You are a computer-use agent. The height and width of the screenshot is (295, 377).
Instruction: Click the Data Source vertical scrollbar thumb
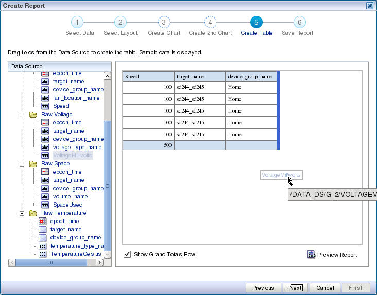tap(107, 186)
